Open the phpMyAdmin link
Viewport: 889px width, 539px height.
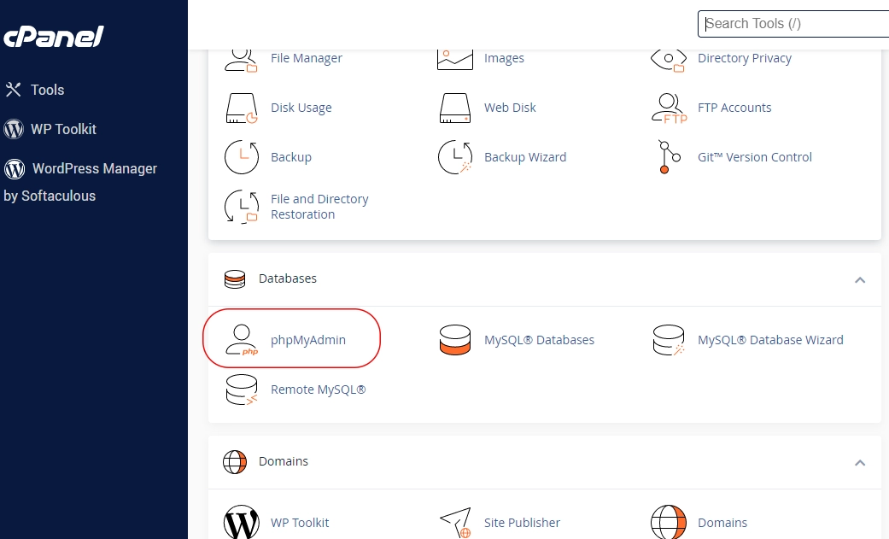coord(307,340)
